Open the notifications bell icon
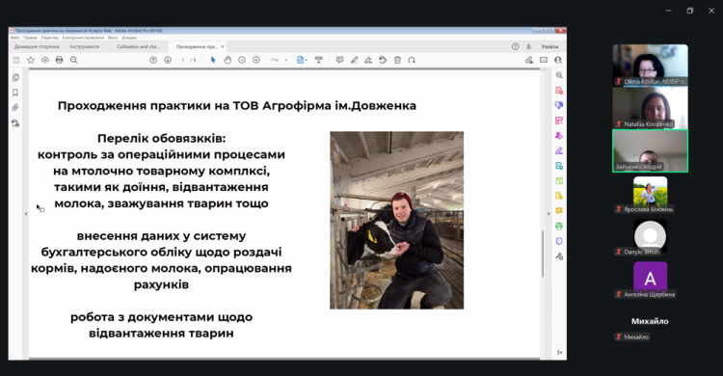Image resolution: width=723 pixels, height=376 pixels. point(528,46)
